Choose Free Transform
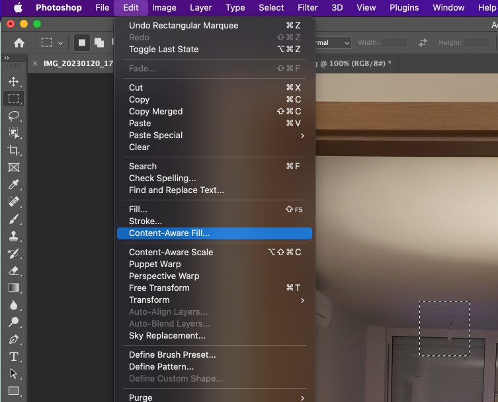 pos(214,288)
